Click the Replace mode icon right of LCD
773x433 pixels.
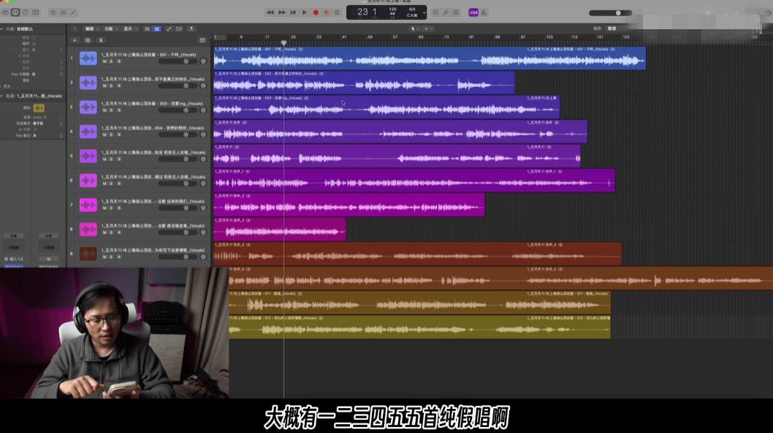pyautogui.click(x=435, y=12)
